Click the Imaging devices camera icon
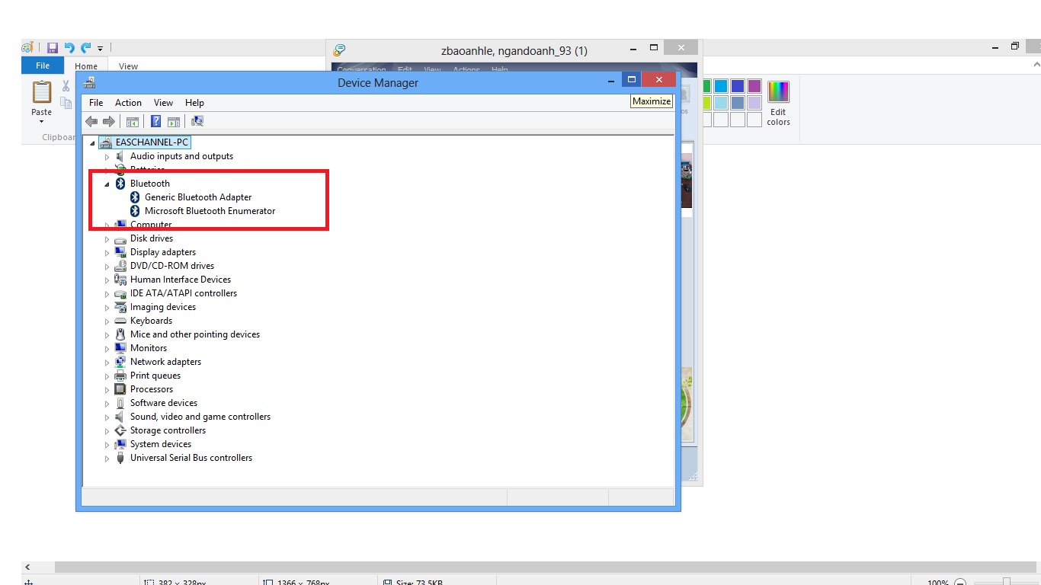This screenshot has height=585, width=1041. click(120, 307)
